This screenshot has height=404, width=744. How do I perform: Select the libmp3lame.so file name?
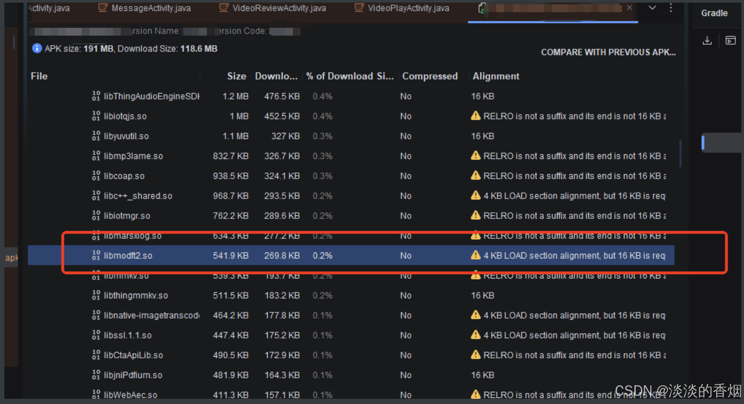[x=133, y=156]
